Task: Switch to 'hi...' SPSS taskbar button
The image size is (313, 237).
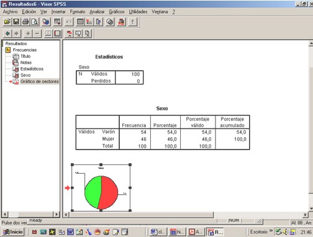Action: tap(178, 232)
